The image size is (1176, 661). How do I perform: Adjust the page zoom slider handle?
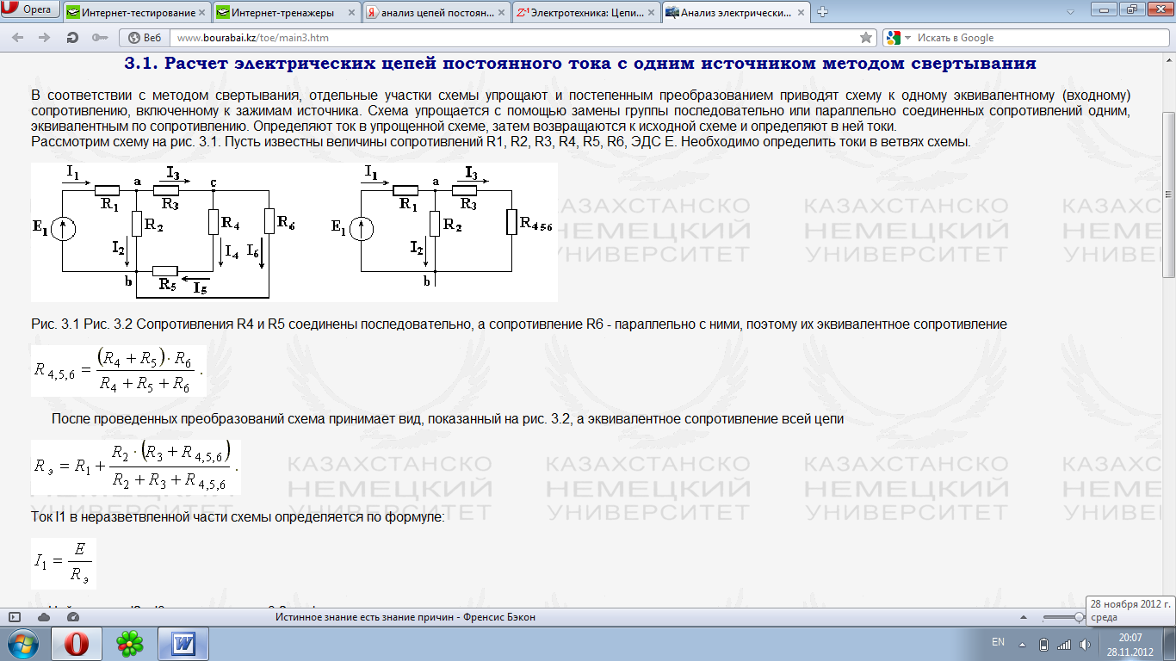click(1079, 617)
